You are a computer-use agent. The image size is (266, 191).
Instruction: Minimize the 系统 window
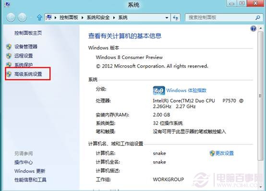tap(232, 3)
